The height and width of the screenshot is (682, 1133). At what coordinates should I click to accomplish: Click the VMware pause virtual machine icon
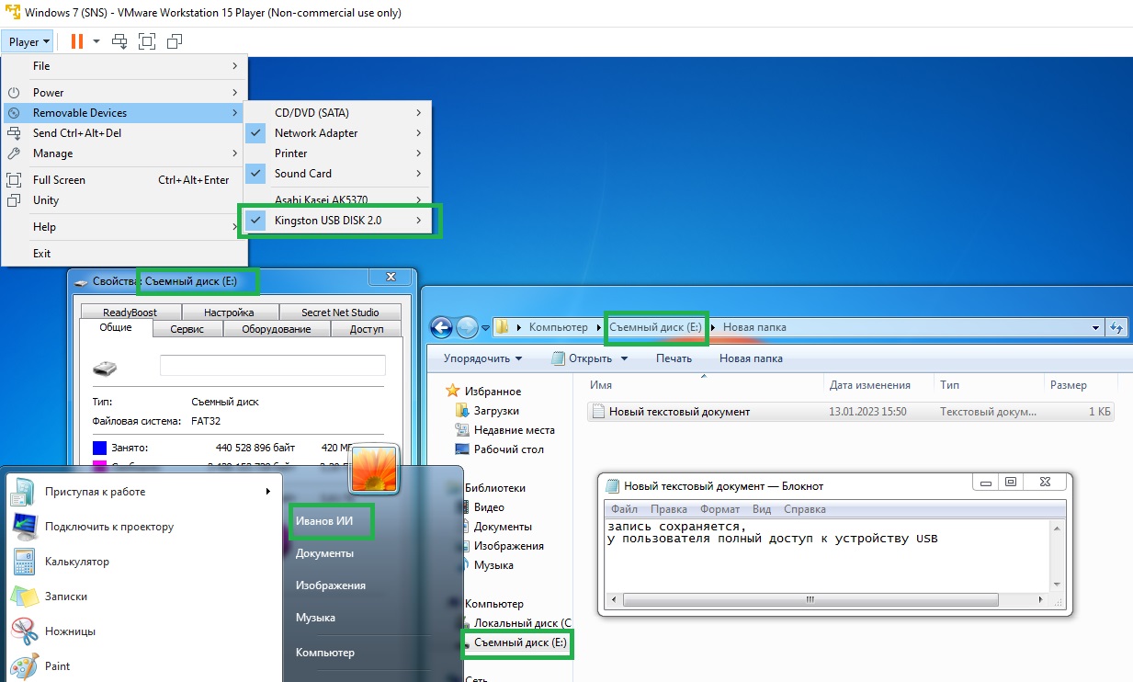pyautogui.click(x=77, y=41)
